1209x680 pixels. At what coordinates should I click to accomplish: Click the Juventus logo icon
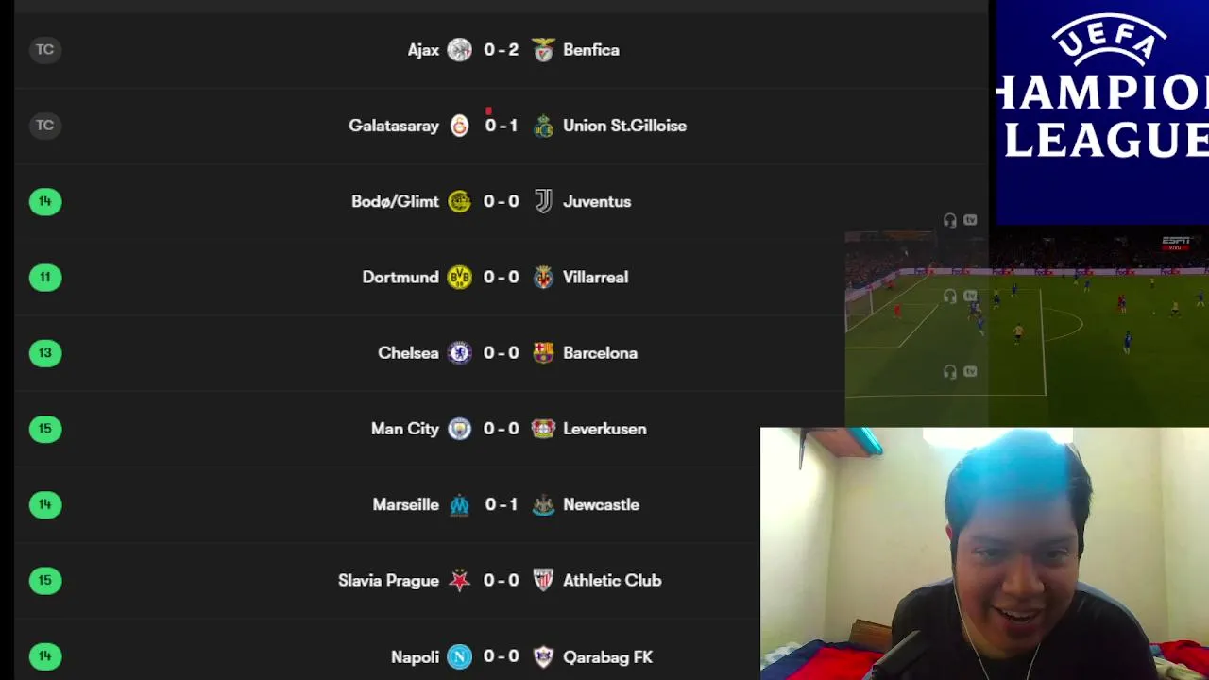pyautogui.click(x=543, y=201)
